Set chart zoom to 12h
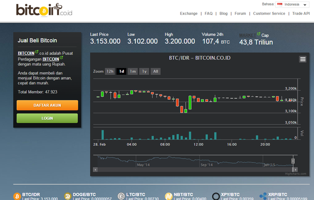314x200 pixels. [x=110, y=71]
